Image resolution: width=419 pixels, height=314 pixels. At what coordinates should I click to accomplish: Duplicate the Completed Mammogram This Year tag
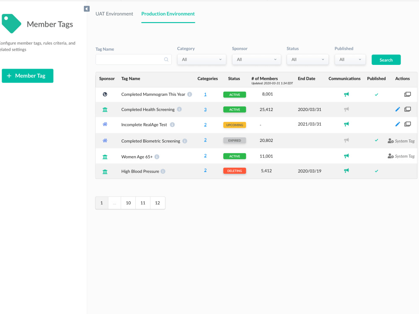(408, 94)
